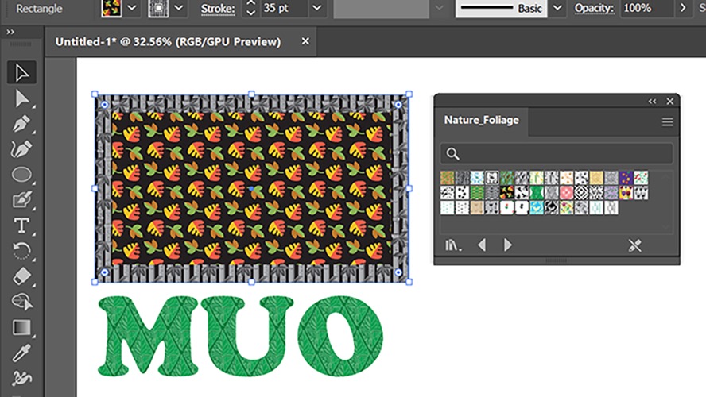Viewport: 706px width, 397px height.
Task: Expand the stroke weight dropdown
Action: tap(317, 8)
